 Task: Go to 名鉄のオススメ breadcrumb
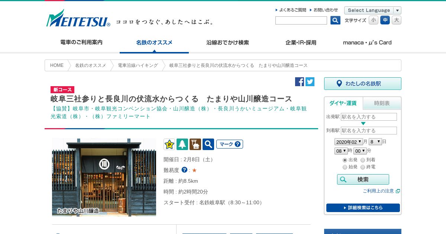[91, 65]
